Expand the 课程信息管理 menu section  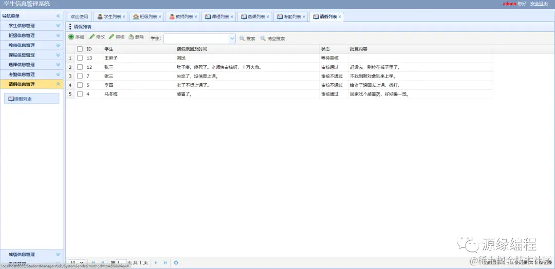tap(58, 55)
